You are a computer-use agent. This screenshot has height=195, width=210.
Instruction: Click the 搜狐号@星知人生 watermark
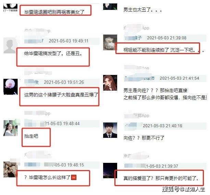184,189
